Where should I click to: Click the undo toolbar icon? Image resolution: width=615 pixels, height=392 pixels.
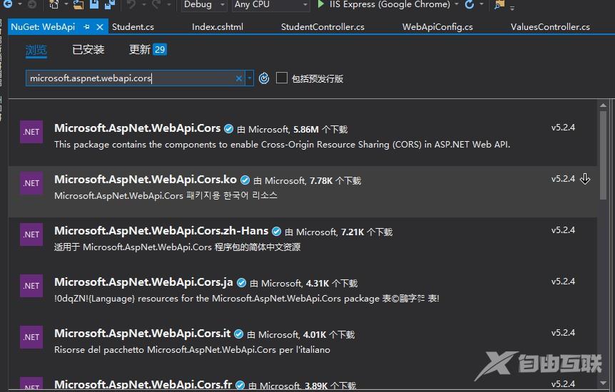tap(132, 4)
